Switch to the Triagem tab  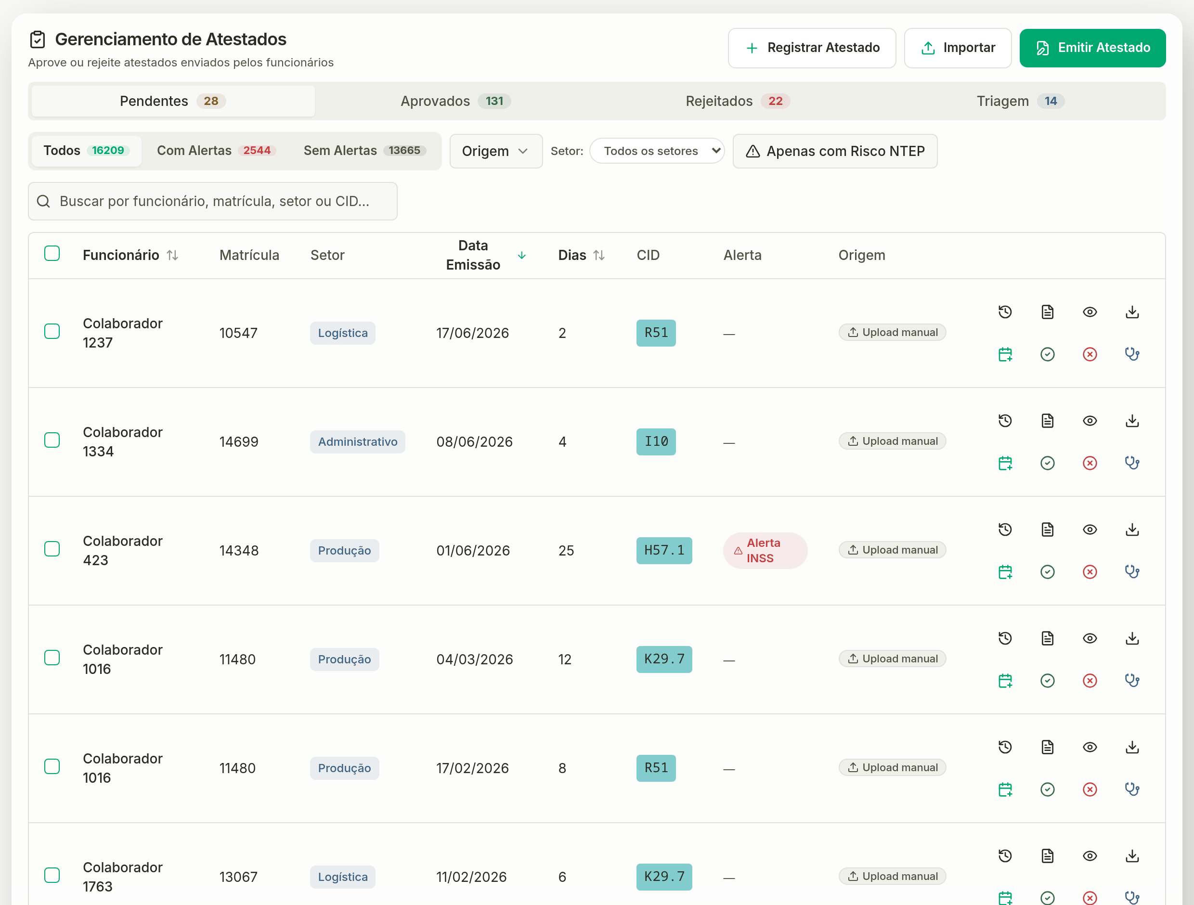click(1020, 101)
